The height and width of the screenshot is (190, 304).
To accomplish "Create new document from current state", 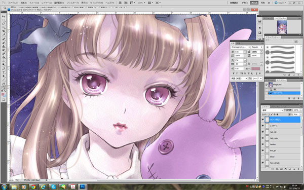I will pyautogui.click(x=289, y=98).
